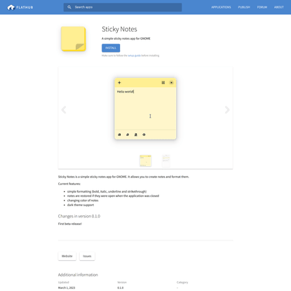Click the 'Additional information' heading
The height and width of the screenshot is (291, 291).
point(78,275)
